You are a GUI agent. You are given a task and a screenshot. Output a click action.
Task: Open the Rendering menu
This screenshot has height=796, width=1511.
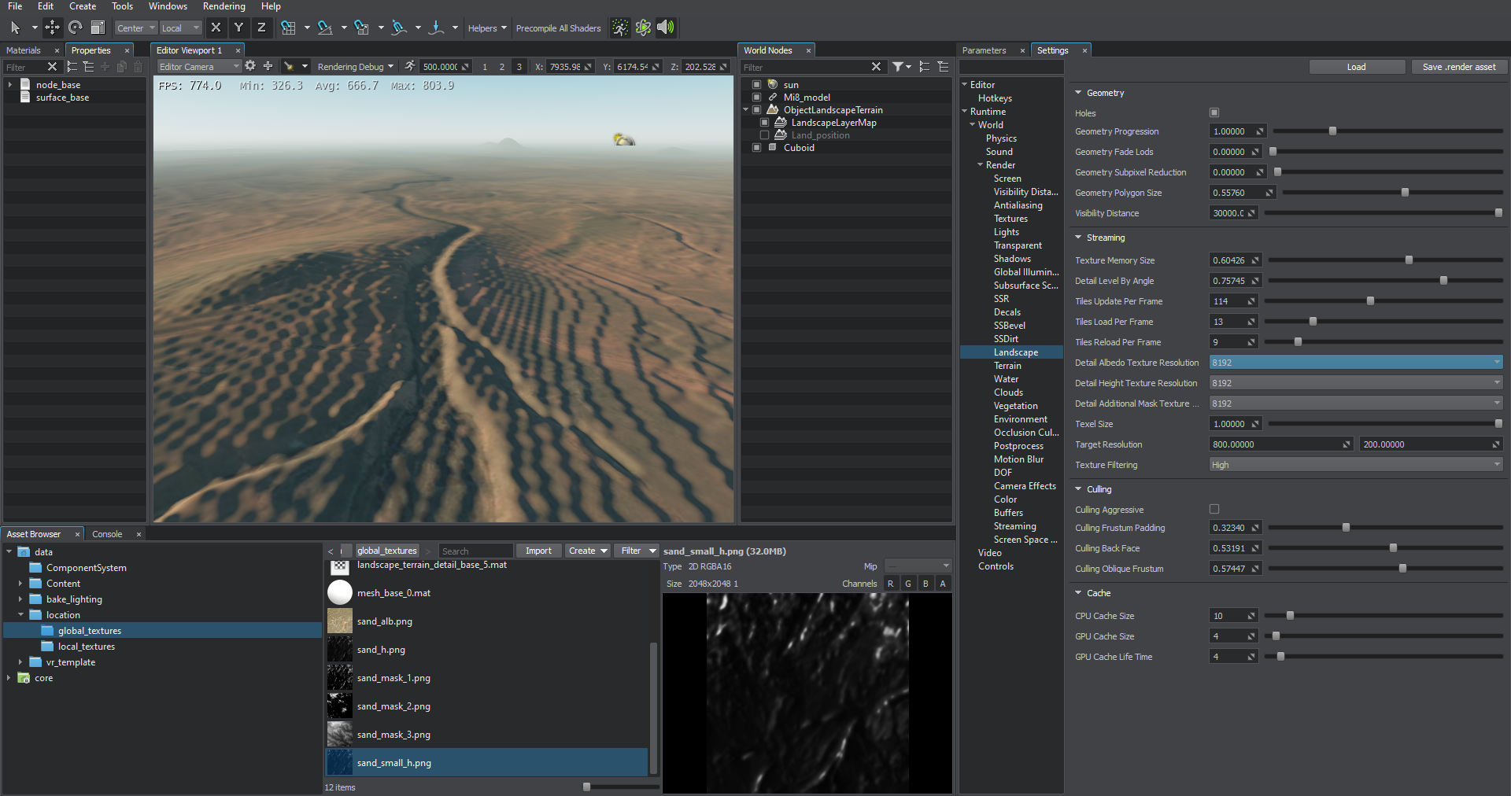point(224,6)
